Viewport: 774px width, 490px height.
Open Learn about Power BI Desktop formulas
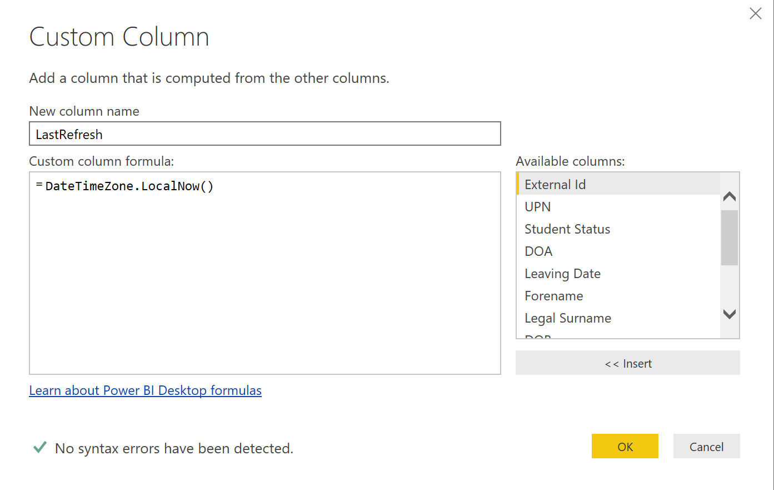(145, 390)
